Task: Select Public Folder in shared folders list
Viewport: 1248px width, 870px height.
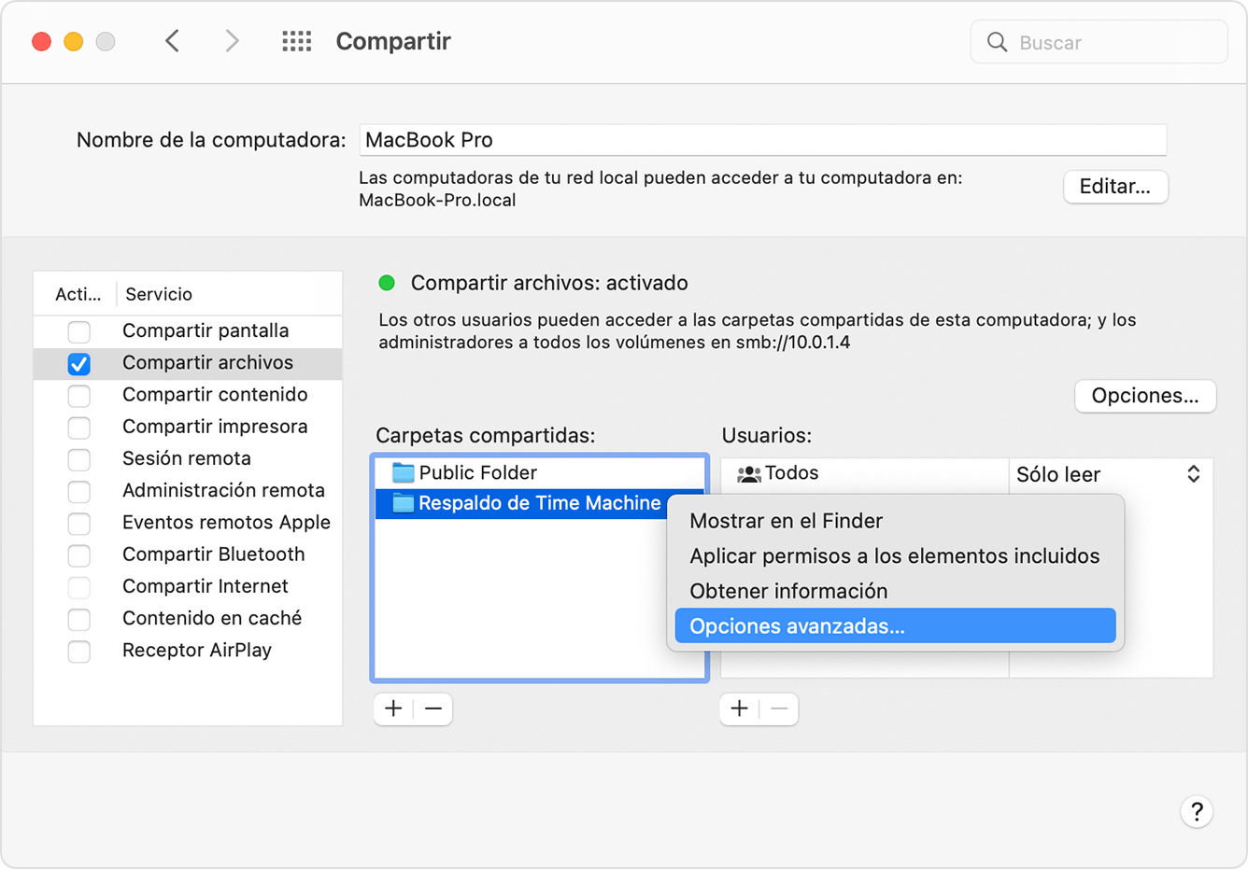Action: 540,472
